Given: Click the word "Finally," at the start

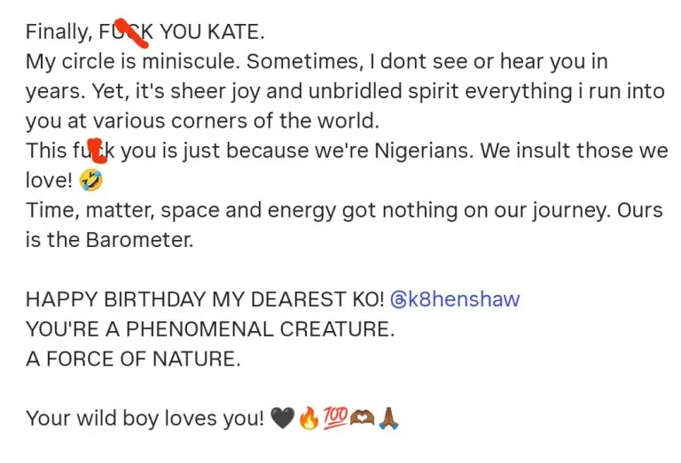Looking at the screenshot, I should point(59,33).
